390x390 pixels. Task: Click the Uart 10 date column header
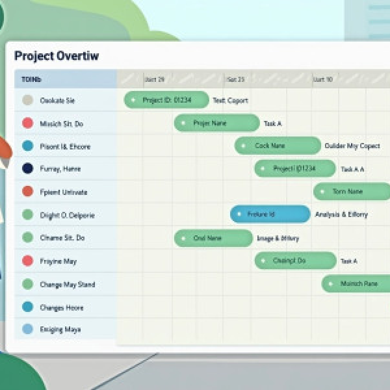coord(323,79)
